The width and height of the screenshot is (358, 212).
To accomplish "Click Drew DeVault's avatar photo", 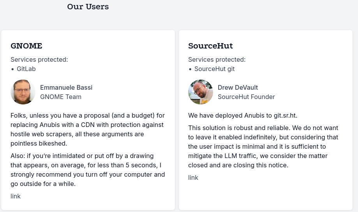I will [201, 92].
